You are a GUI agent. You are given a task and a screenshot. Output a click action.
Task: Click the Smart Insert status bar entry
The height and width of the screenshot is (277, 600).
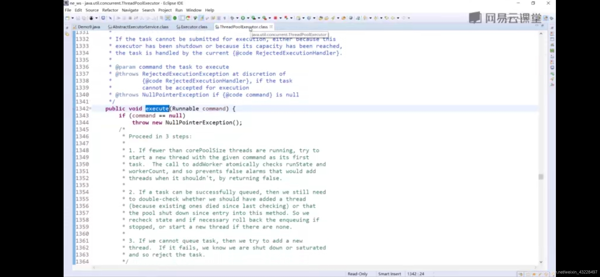click(x=389, y=274)
